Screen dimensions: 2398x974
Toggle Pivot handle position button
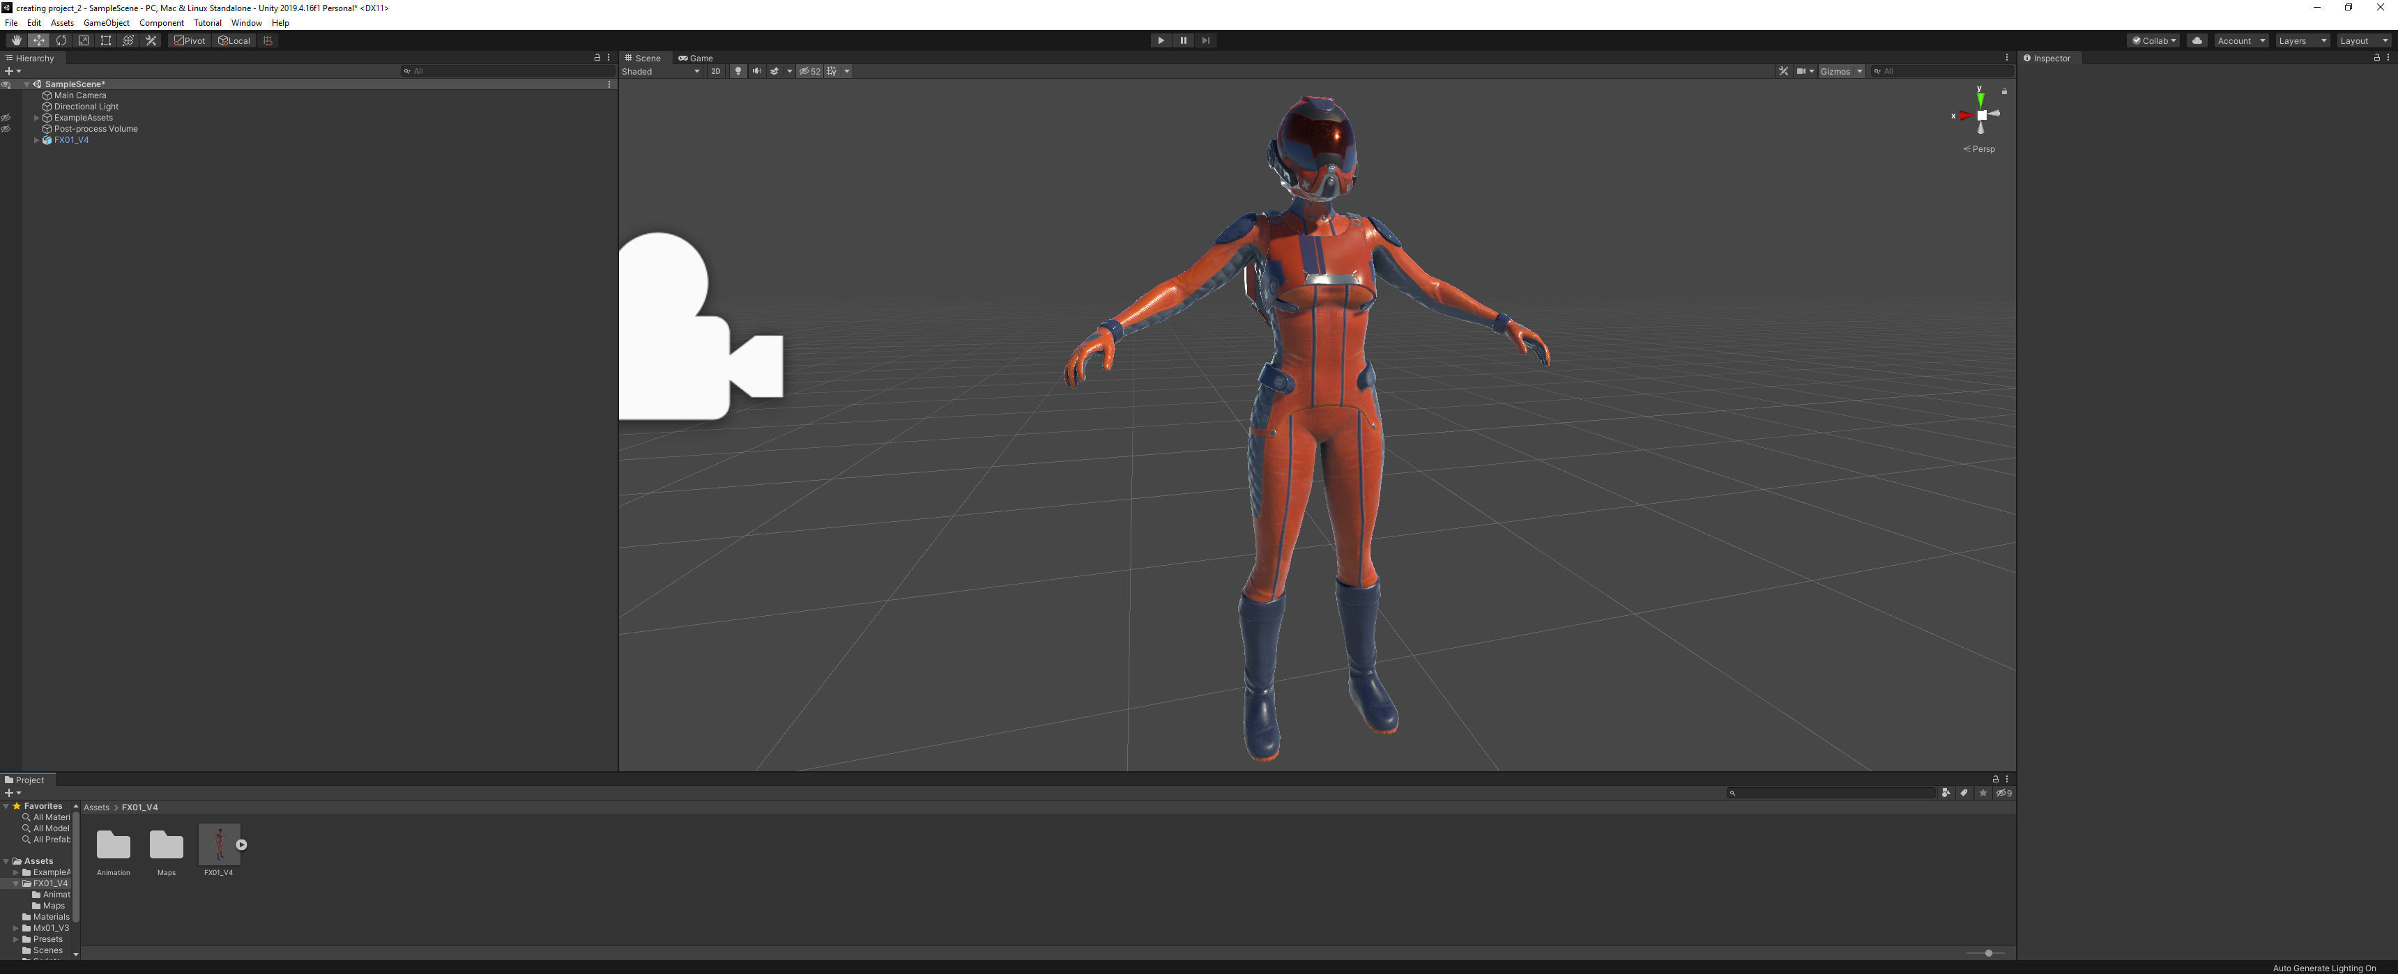(190, 41)
